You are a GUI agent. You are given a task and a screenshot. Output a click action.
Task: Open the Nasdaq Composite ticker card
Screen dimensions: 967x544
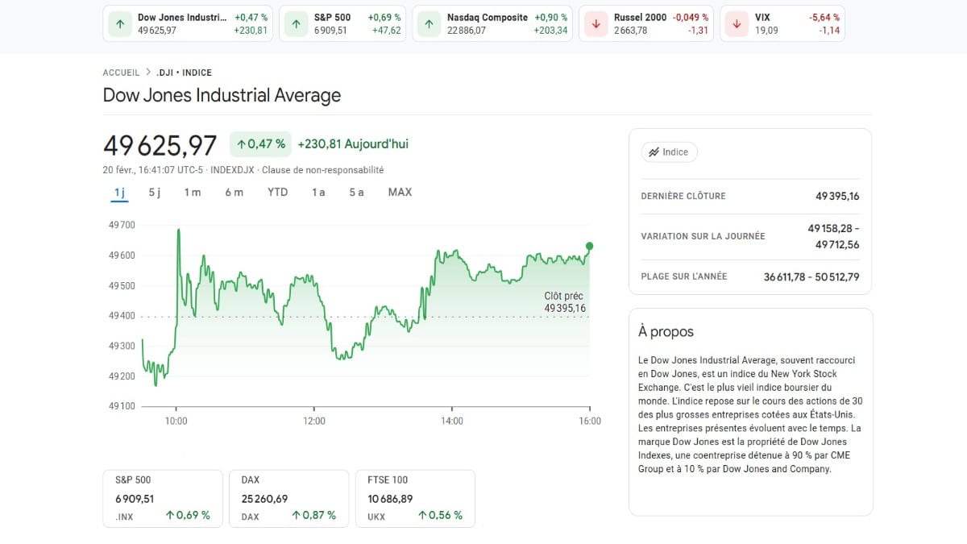click(x=492, y=24)
